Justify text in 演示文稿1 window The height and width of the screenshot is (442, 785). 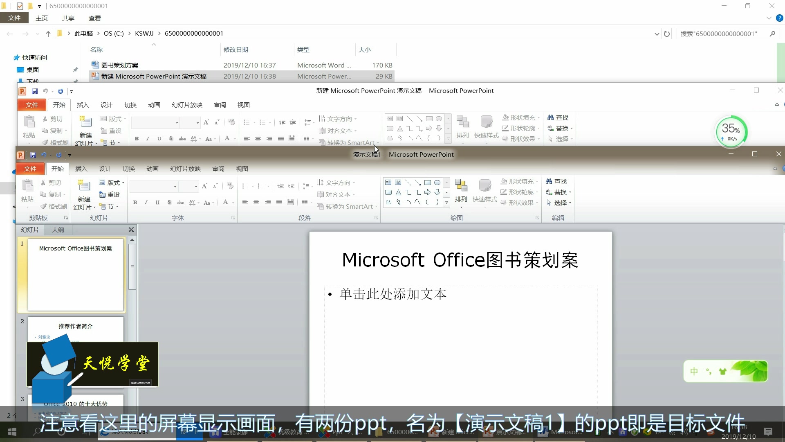coord(279,202)
